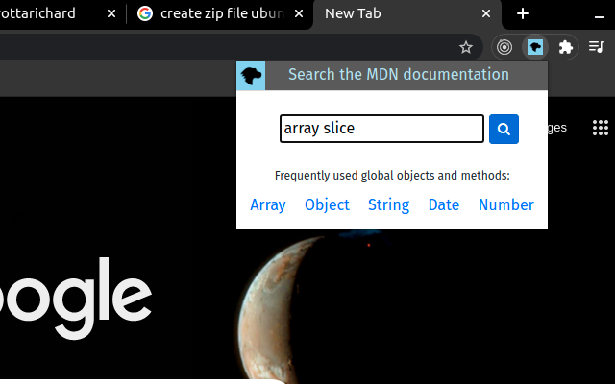Open the Google apps grid launcher
The image size is (615, 384).
(x=600, y=128)
